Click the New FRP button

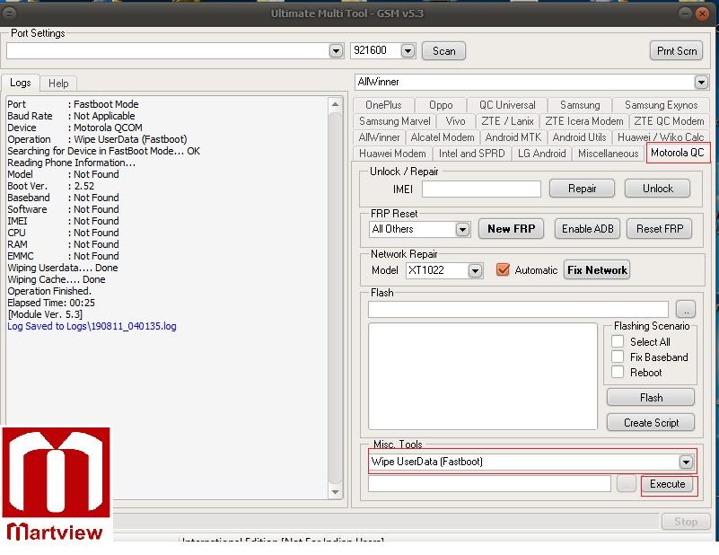(511, 229)
